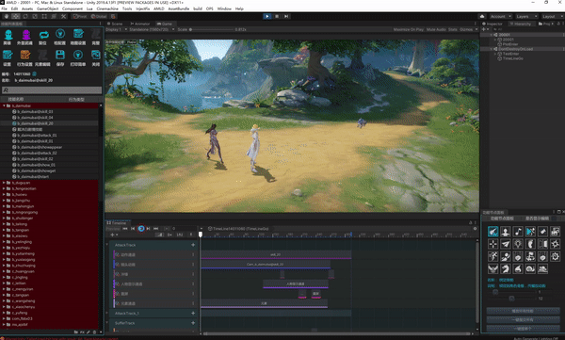Click the upper slider handle in node panel

click(495, 292)
